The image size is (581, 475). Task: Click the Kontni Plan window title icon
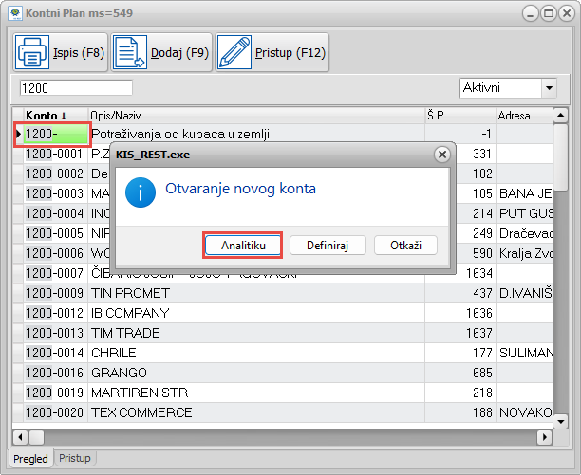pos(16,13)
